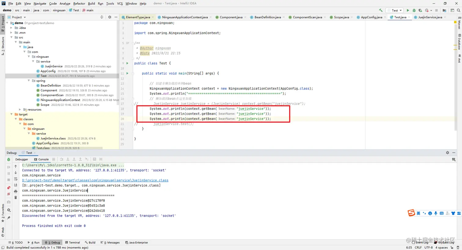
Task: Open JuejinService.class path link in console
Action: [x=95, y=180]
